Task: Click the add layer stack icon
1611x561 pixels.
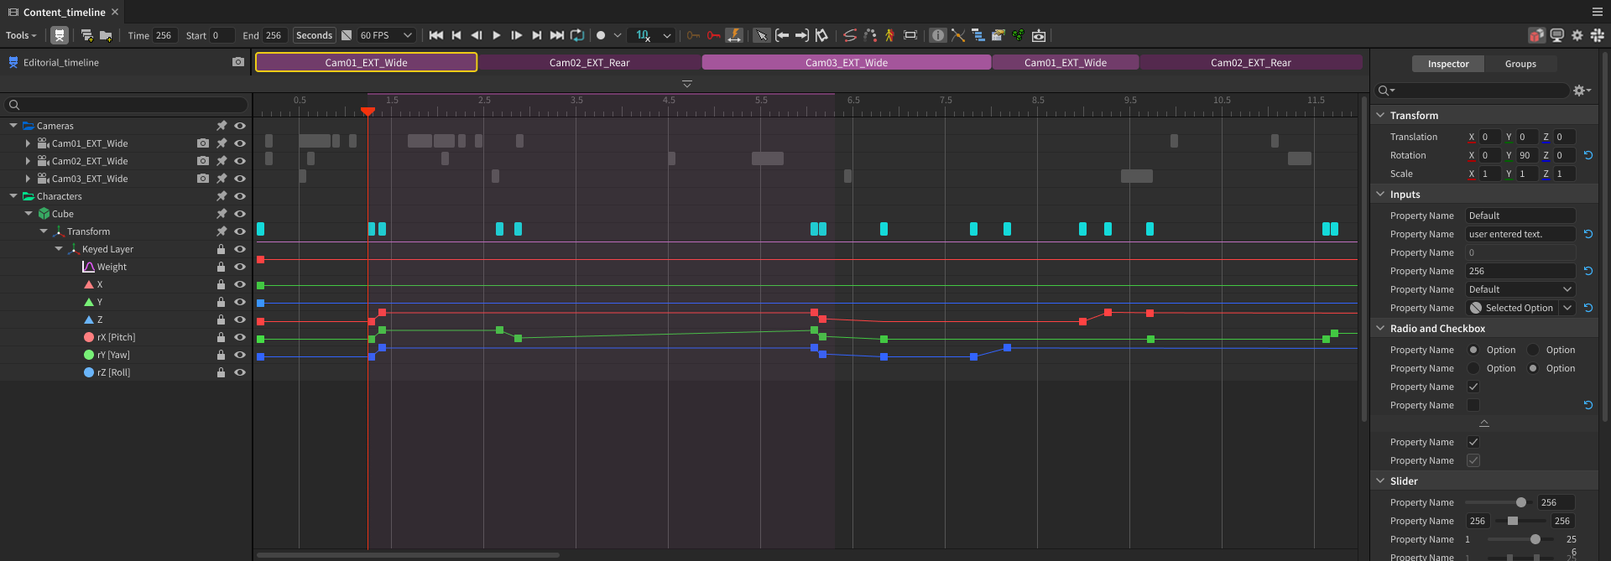Action: pos(86,35)
